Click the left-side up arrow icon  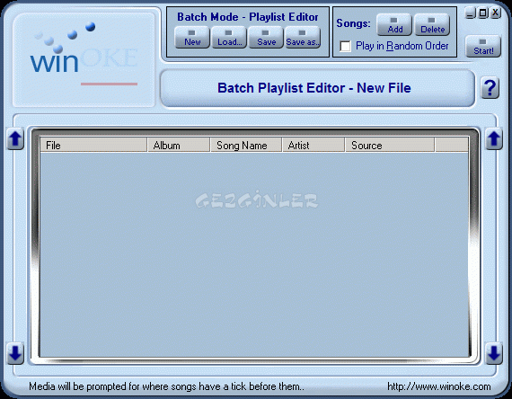click(15, 139)
